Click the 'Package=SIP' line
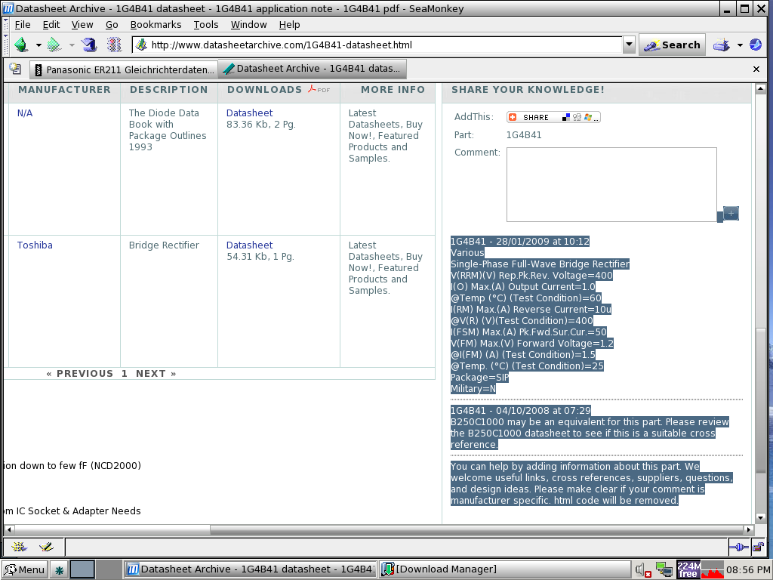 479,378
